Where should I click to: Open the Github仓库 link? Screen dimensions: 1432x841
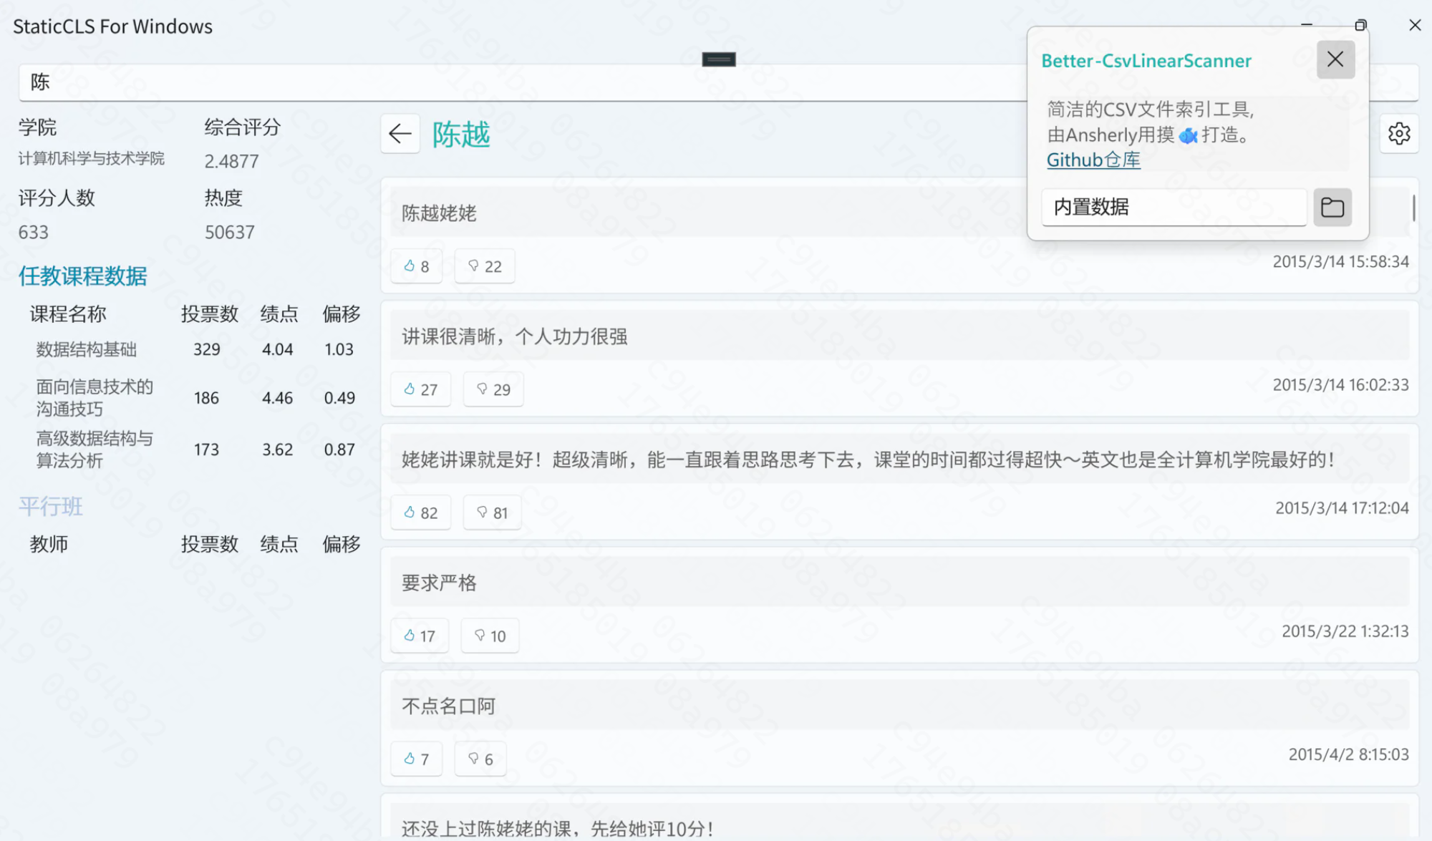click(x=1093, y=160)
